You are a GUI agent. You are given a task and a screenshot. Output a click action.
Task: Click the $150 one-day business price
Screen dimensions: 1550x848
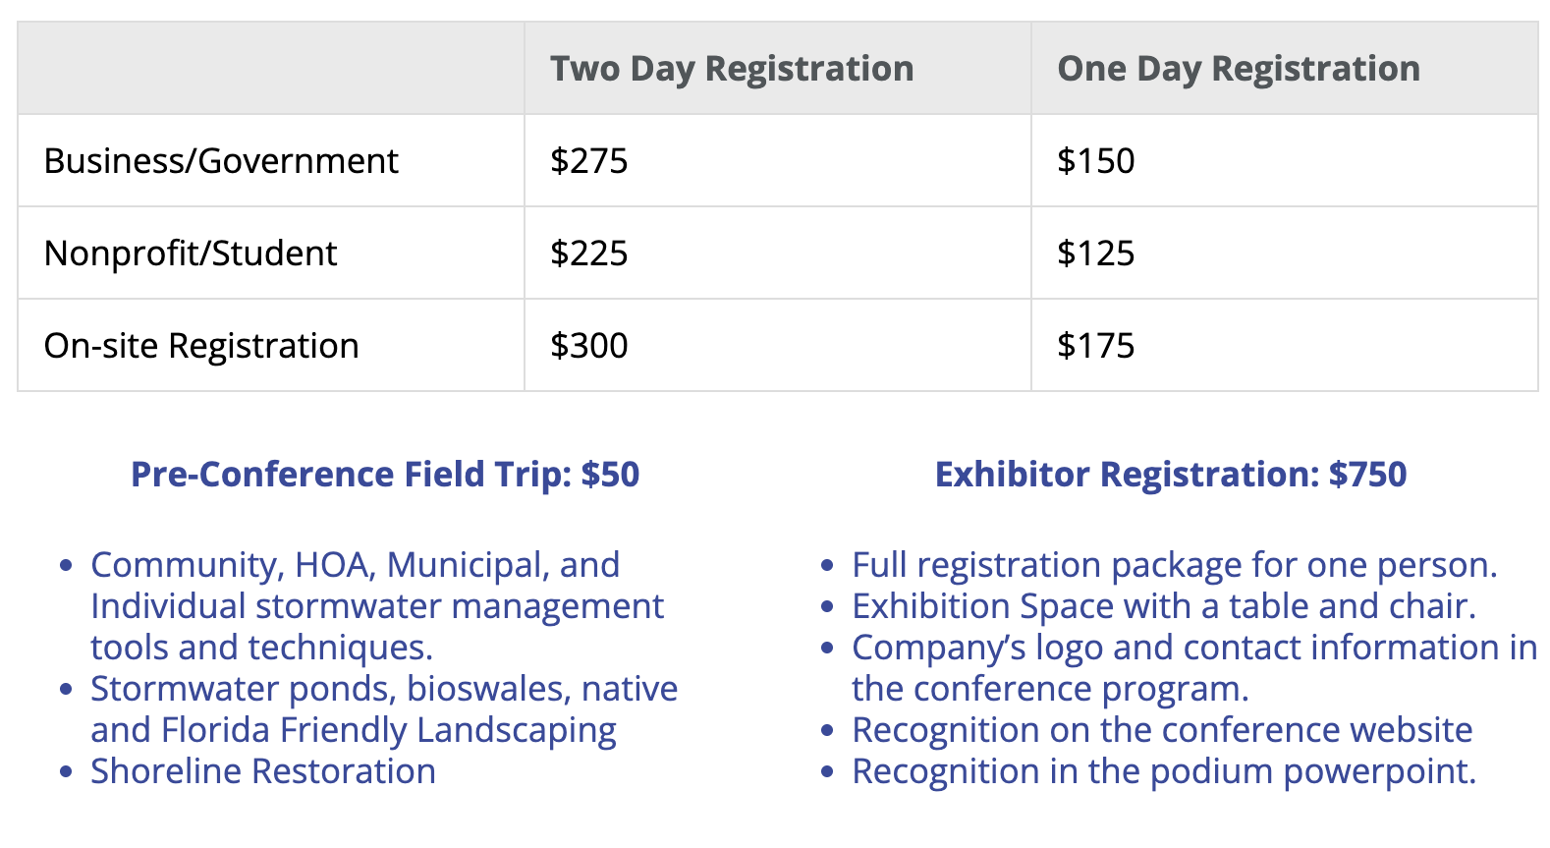[x=1096, y=160]
